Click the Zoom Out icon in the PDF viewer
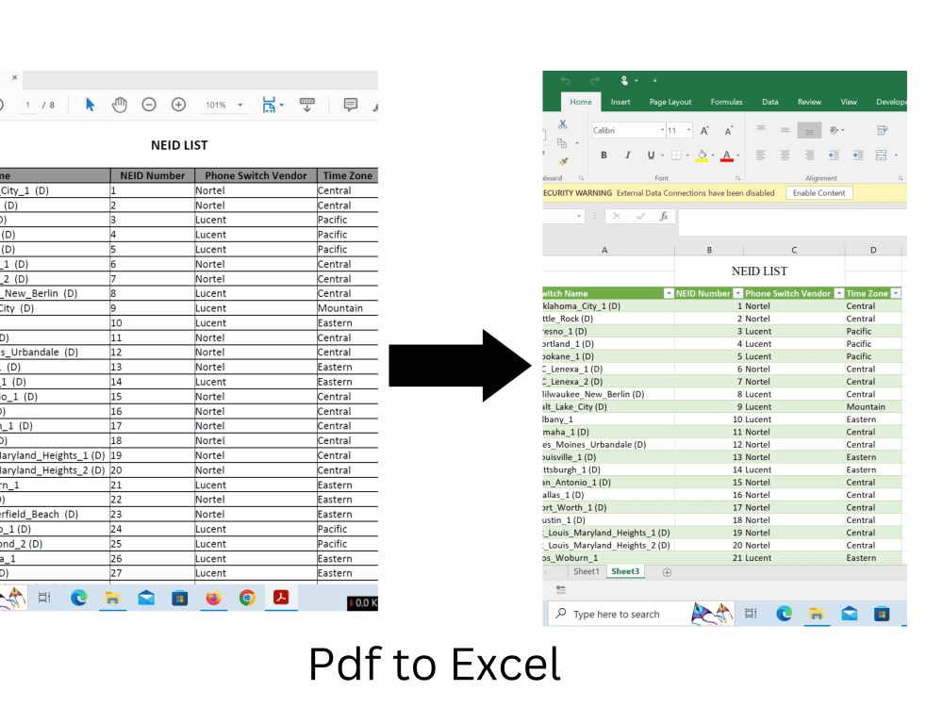Image resolution: width=943 pixels, height=707 pixels. coord(149,105)
